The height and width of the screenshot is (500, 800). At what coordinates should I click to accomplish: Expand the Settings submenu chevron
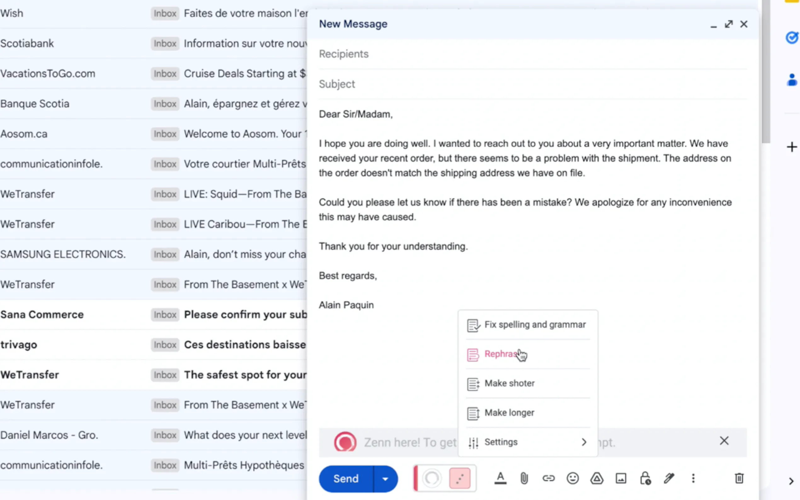584,442
